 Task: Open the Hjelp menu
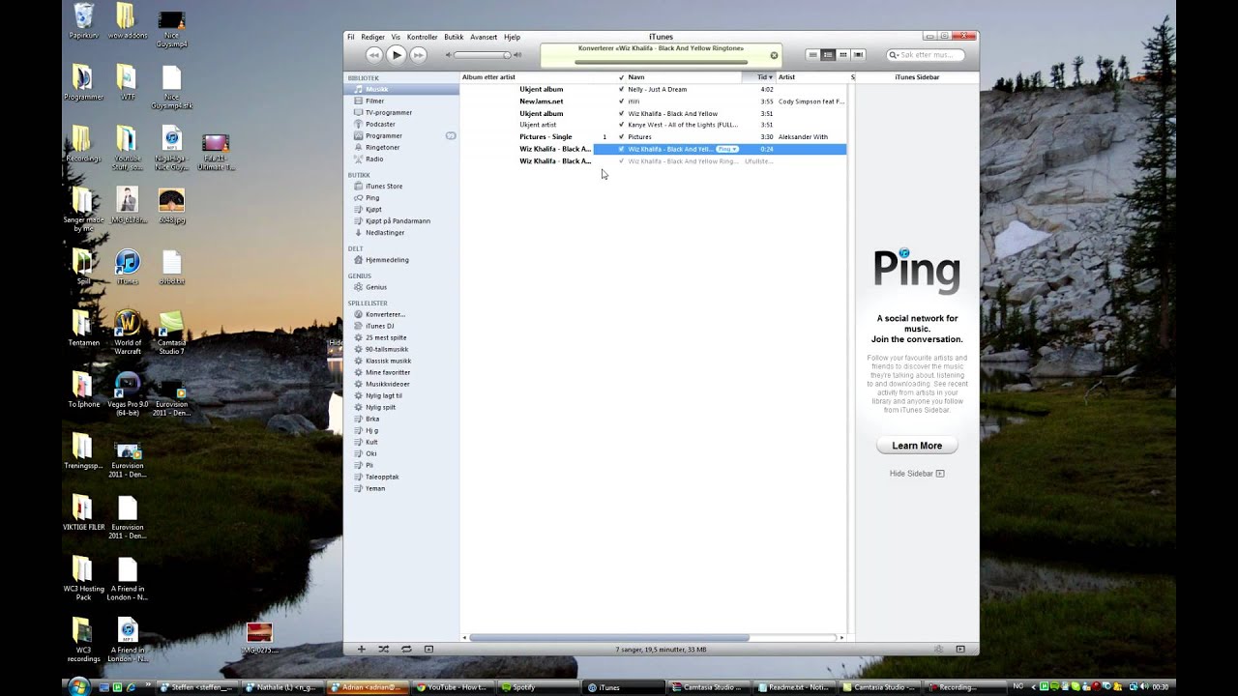tap(512, 37)
